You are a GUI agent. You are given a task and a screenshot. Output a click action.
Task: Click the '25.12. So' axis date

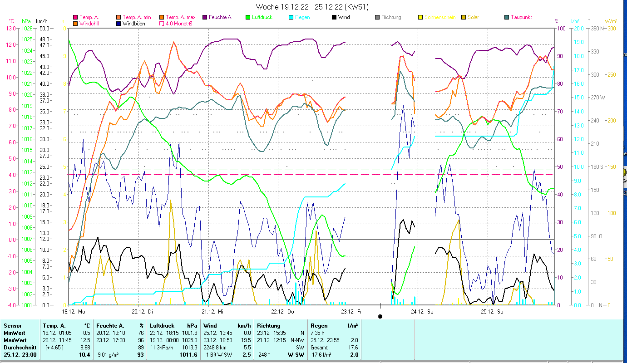coord(492,312)
